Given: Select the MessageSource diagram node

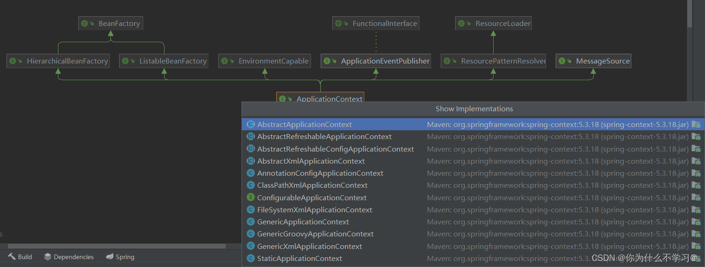Looking at the screenshot, I should tap(594, 61).
